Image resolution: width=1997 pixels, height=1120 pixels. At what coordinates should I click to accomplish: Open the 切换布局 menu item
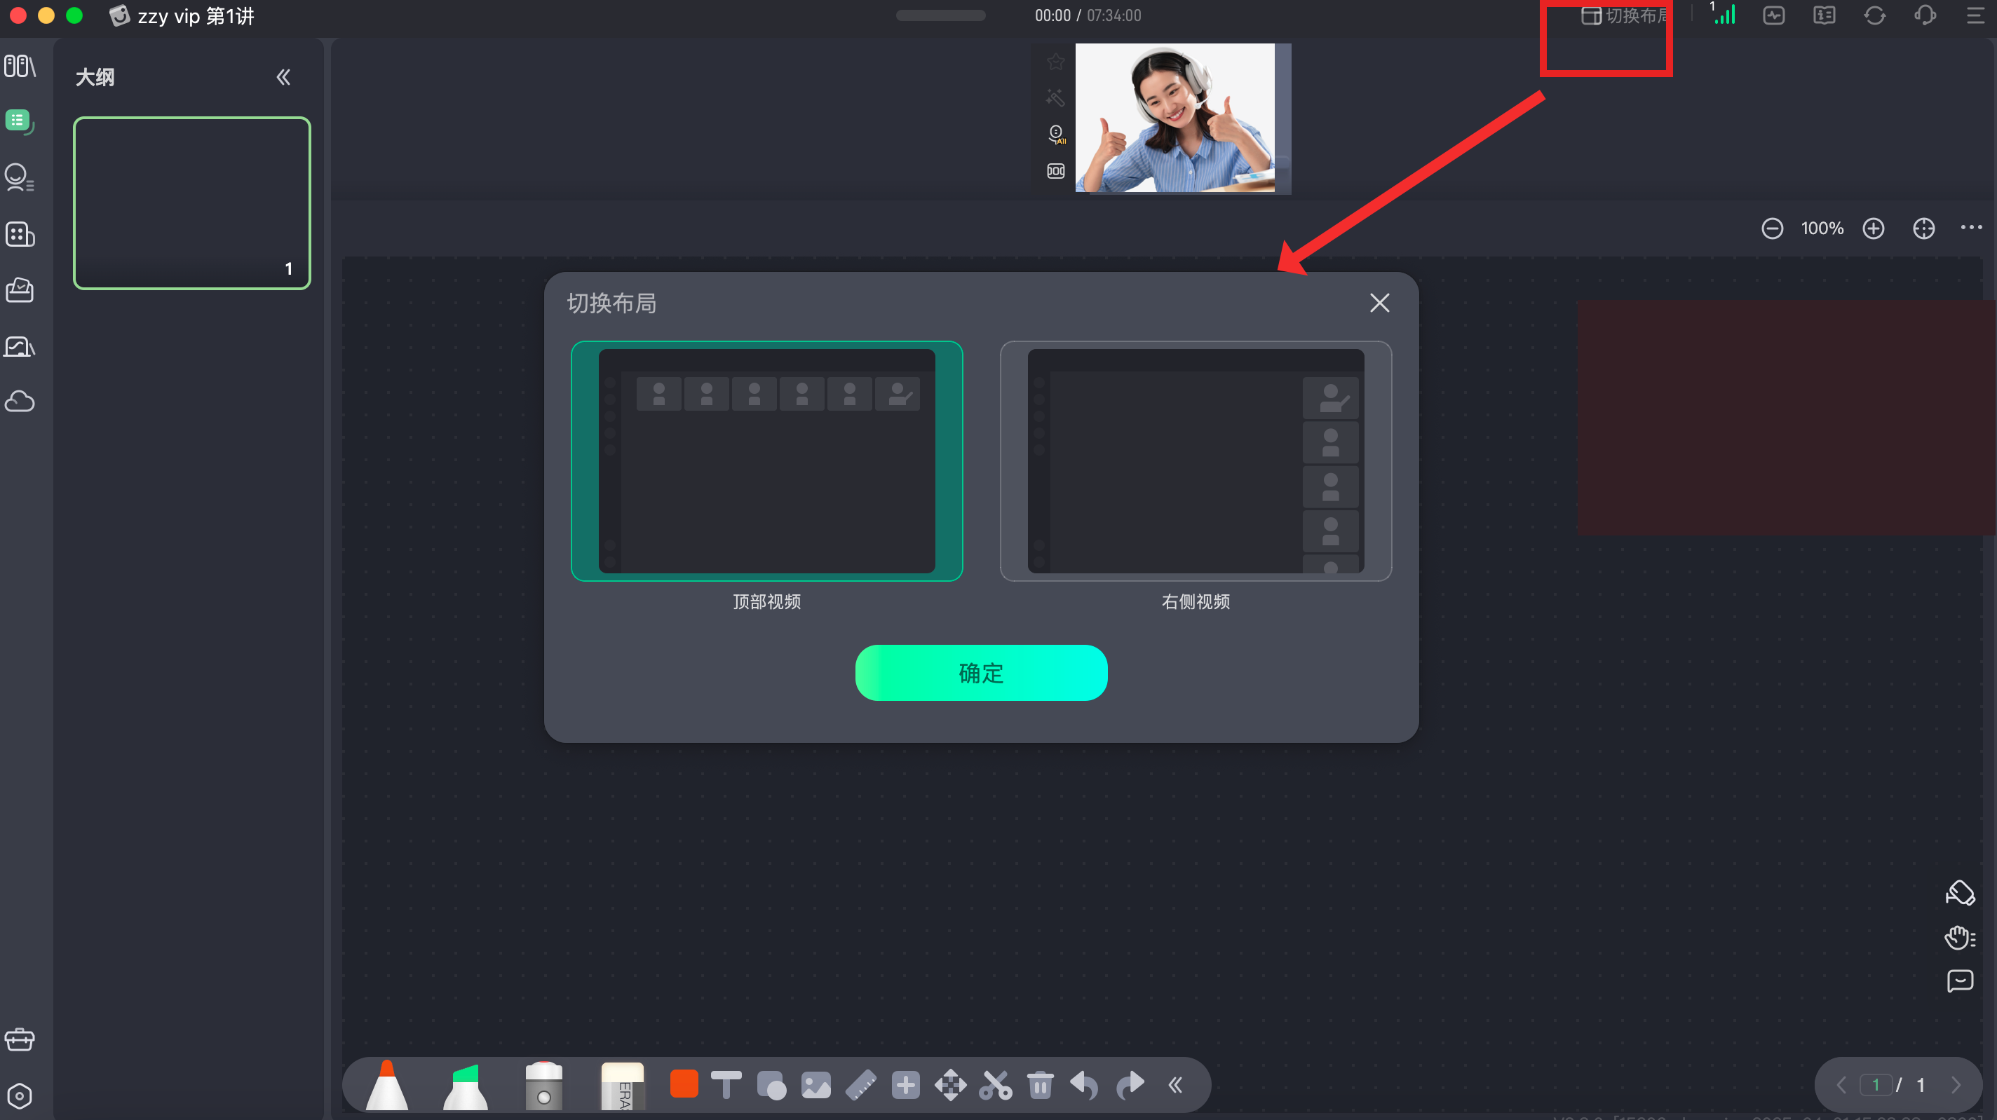click(1624, 15)
